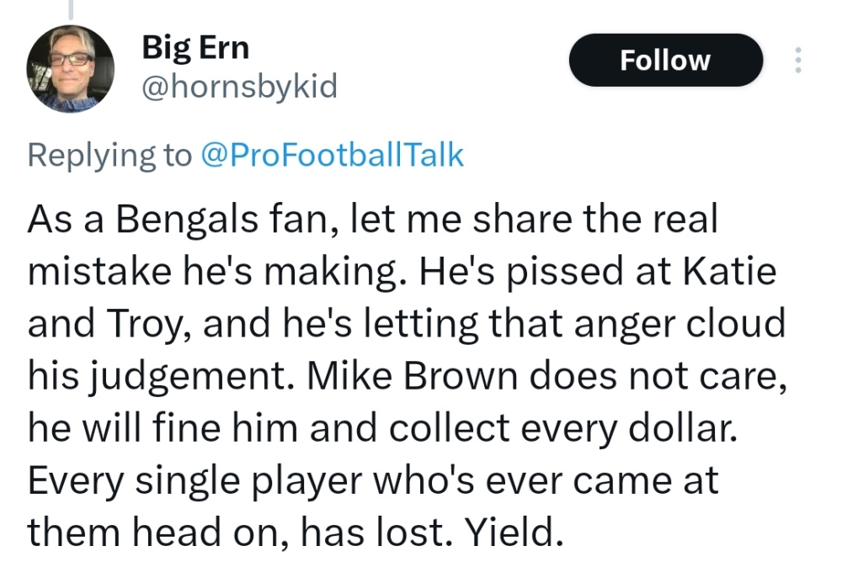Image resolution: width=842 pixels, height=578 pixels.
Task: Open the three-dot more options menu
Action: [x=797, y=60]
